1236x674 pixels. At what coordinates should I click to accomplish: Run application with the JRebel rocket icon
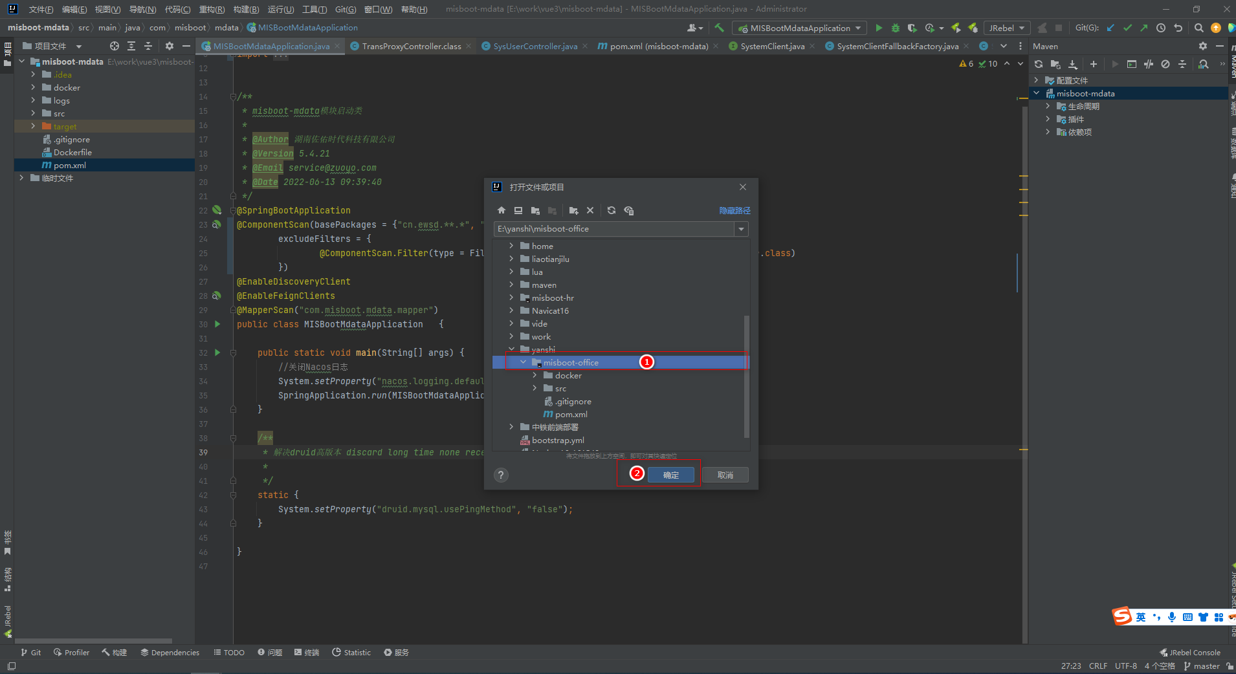pos(956,28)
